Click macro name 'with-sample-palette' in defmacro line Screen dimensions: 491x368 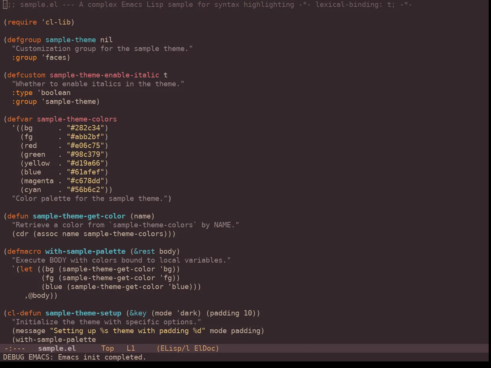85,251
